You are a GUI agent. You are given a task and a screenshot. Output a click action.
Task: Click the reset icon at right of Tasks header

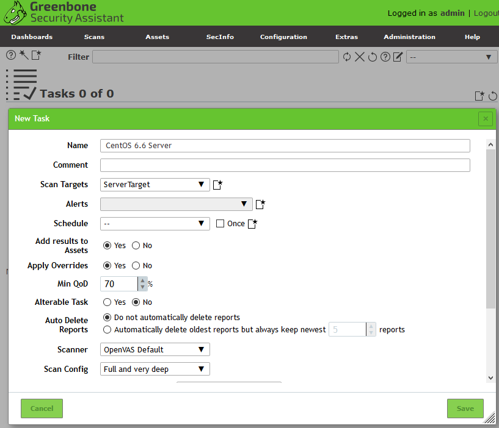tap(493, 96)
